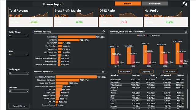Sort the table by the Gross profit header
This screenshot has height=110, width=196.
(166, 75)
